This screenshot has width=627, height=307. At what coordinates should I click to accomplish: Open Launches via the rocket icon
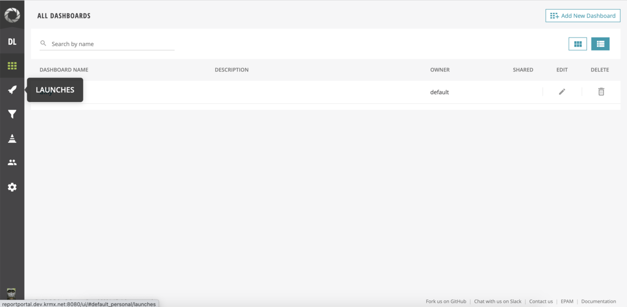(x=12, y=90)
